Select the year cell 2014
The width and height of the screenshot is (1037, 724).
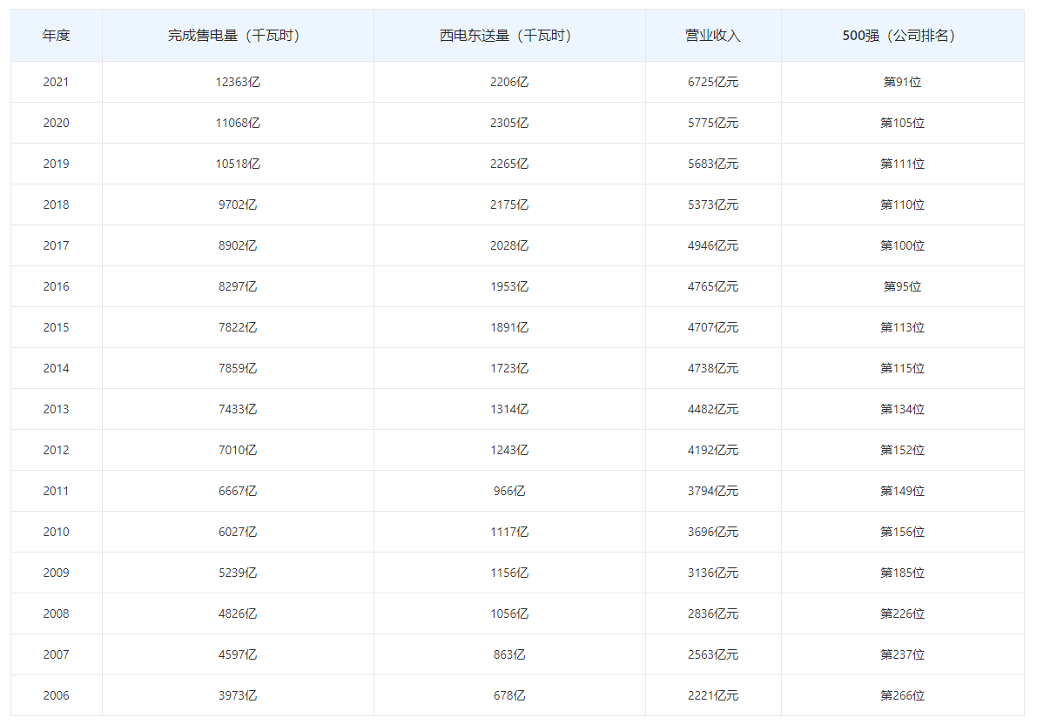click(x=57, y=369)
